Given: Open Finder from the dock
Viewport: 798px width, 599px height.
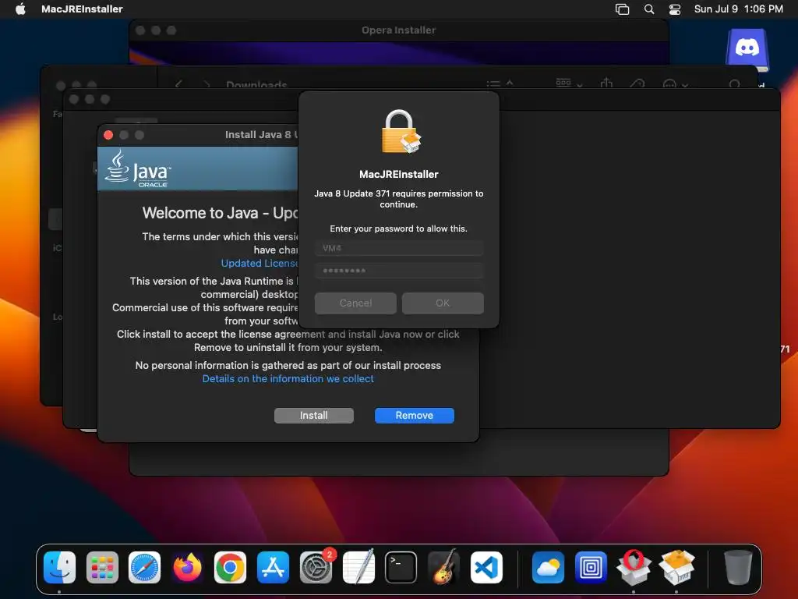Looking at the screenshot, I should tap(59, 567).
